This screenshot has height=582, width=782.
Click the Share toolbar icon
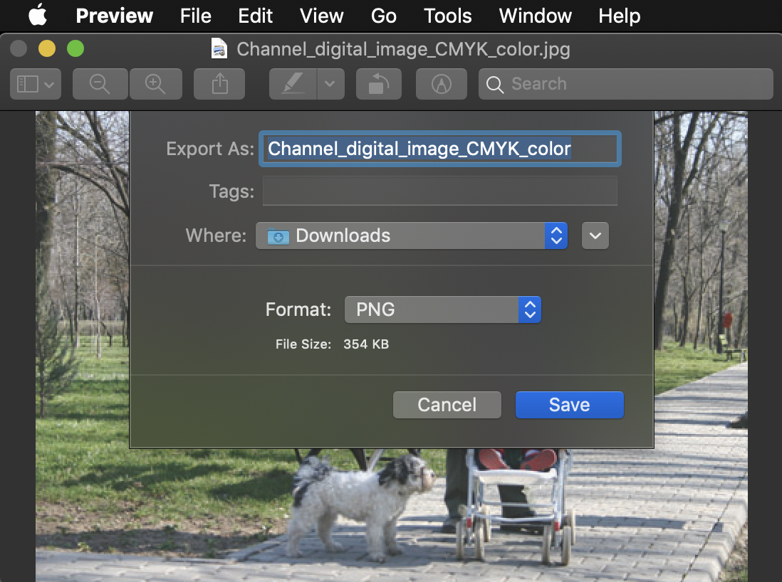pos(219,84)
